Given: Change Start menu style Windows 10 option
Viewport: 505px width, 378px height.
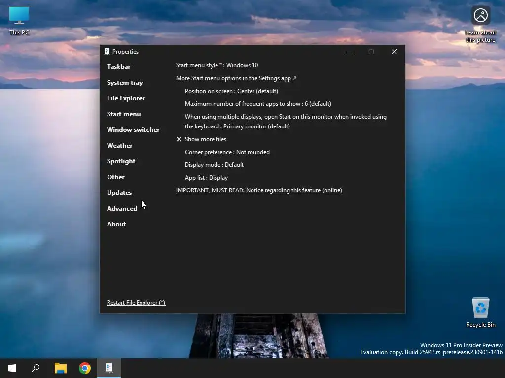Looking at the screenshot, I should point(217,65).
